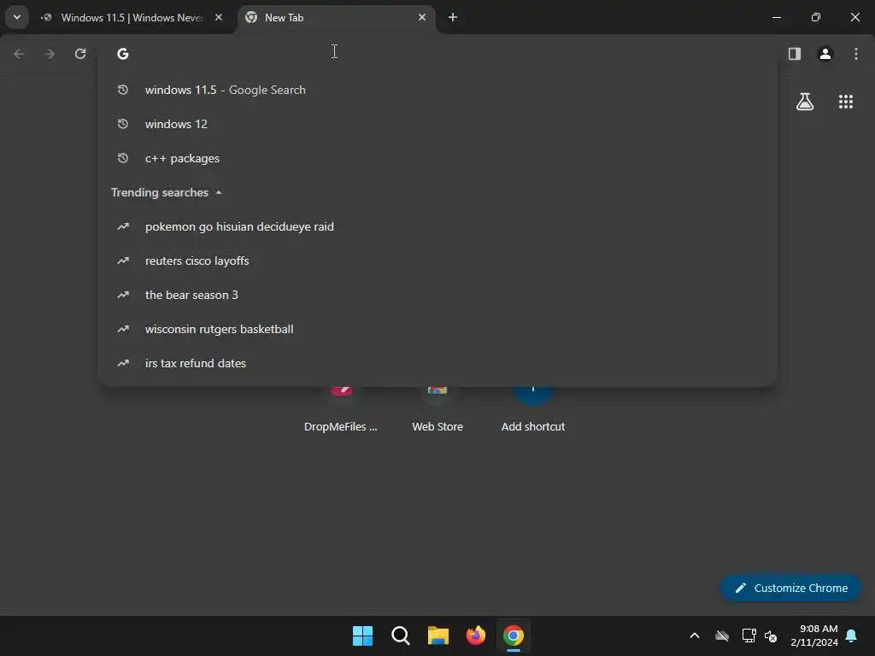Select the 'windows 12' history suggestion
Screen dimensions: 875x656
[x=437, y=124]
